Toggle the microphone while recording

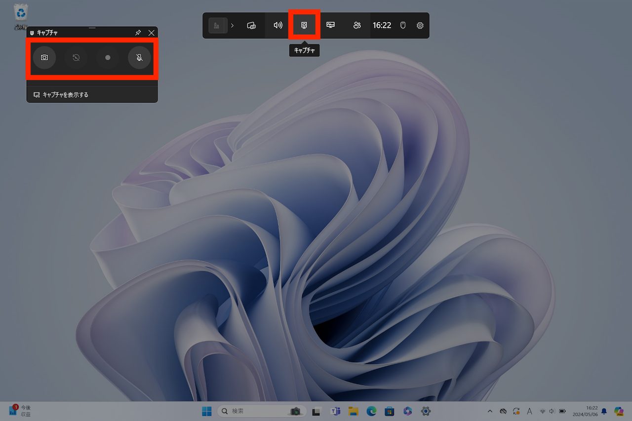(139, 58)
